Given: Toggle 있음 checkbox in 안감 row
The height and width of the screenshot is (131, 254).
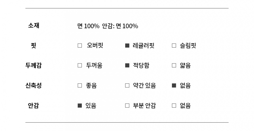Looking at the screenshot, I should (x=80, y=106).
